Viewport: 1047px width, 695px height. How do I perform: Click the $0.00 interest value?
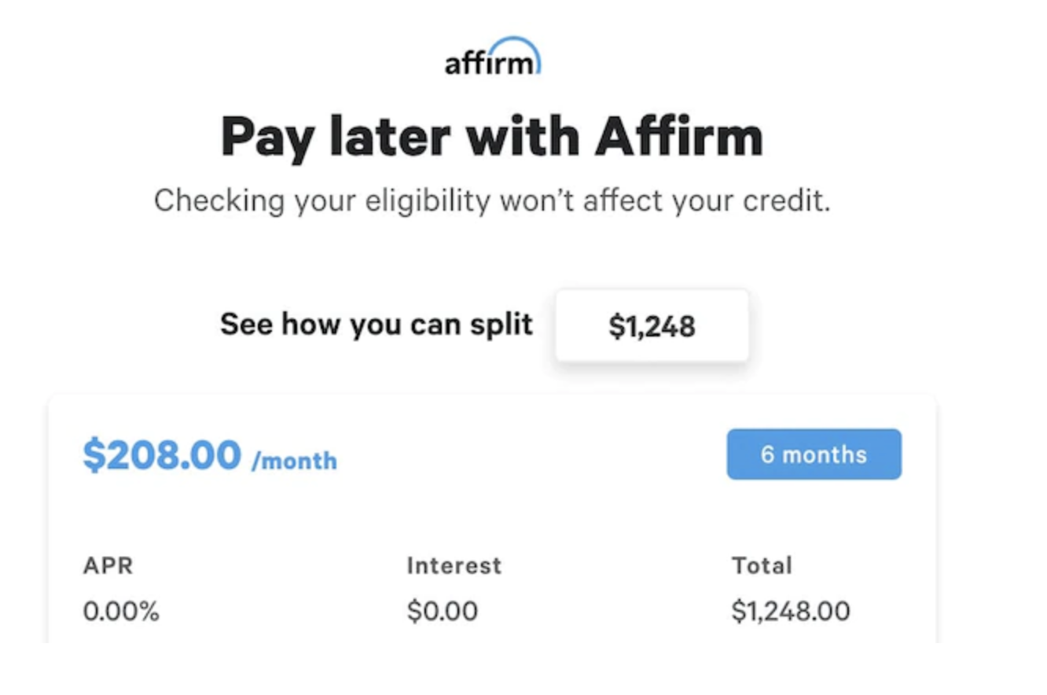[442, 612]
